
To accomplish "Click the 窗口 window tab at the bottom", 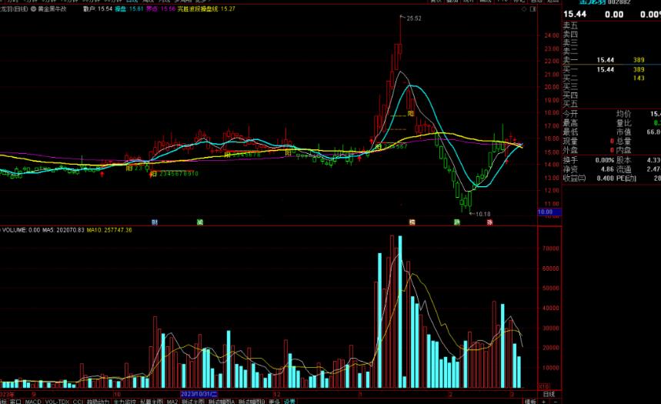I will [x=15, y=402].
